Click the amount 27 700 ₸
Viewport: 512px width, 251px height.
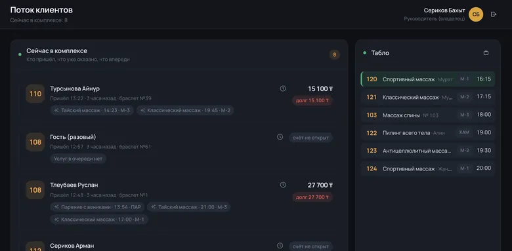(x=320, y=185)
